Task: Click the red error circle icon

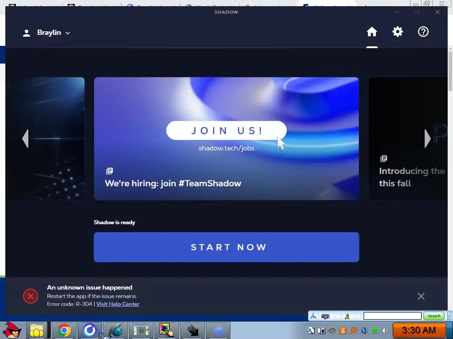Action: [x=31, y=296]
